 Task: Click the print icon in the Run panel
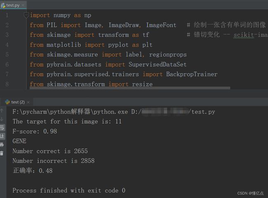[2, 144]
